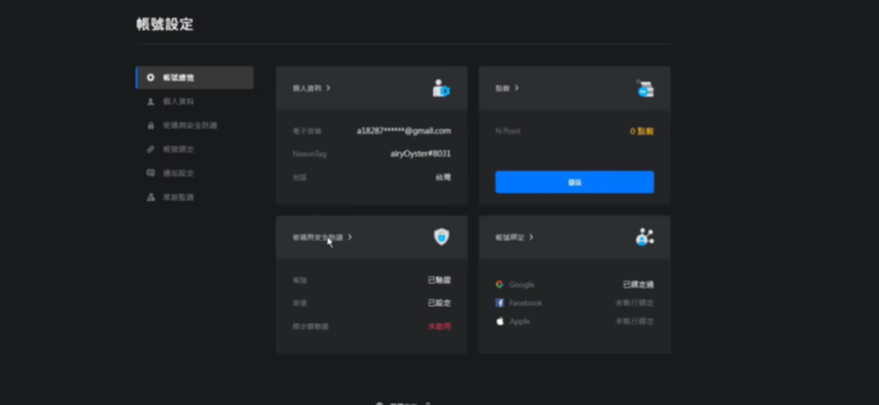Click the padlock icon in sidebar

[151, 125]
